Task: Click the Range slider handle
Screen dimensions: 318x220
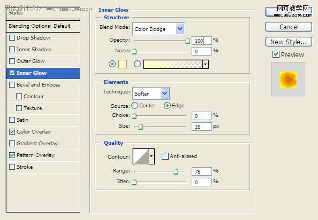Action: point(176,171)
